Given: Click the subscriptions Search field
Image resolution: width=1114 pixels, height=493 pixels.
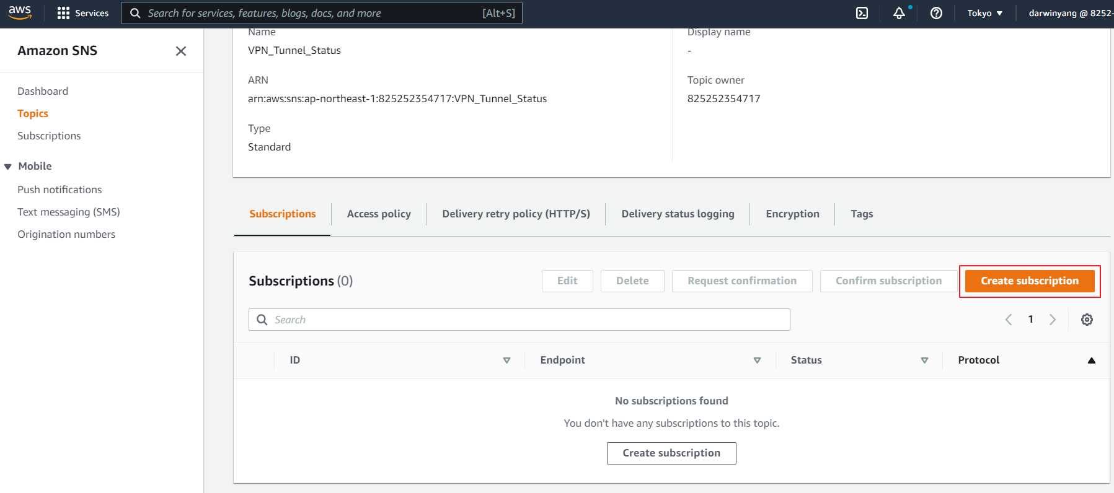Looking at the screenshot, I should (519, 320).
